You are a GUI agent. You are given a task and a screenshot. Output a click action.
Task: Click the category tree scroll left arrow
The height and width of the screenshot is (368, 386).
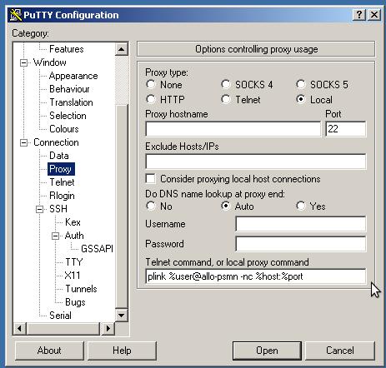click(x=19, y=329)
